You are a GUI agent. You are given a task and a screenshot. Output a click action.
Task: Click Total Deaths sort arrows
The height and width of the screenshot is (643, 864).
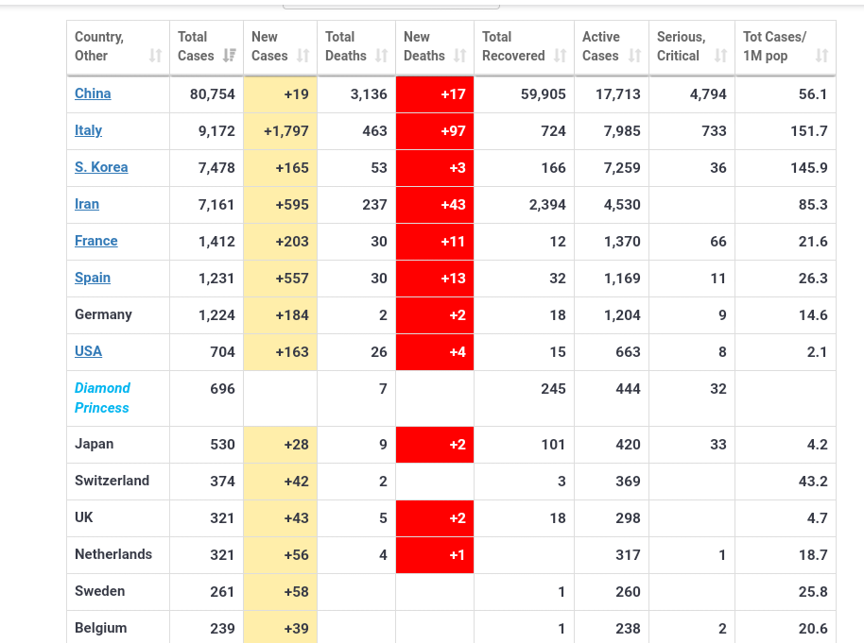(381, 56)
